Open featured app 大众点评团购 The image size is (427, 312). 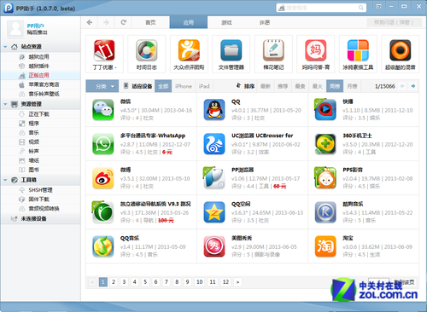coord(189,54)
